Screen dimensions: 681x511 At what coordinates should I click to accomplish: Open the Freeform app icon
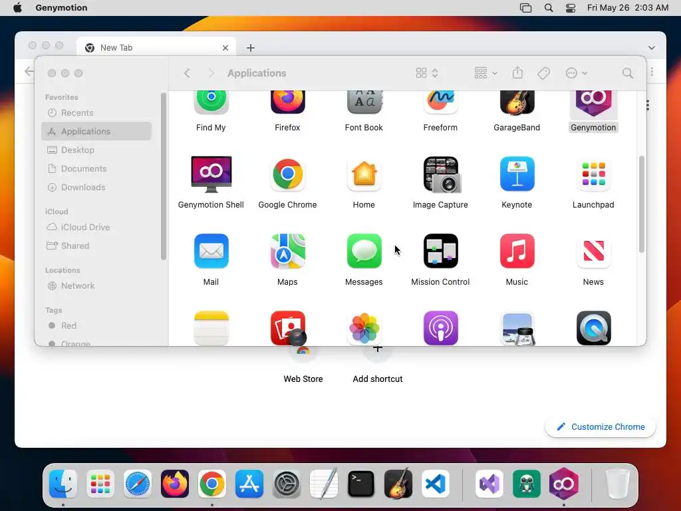(440, 102)
